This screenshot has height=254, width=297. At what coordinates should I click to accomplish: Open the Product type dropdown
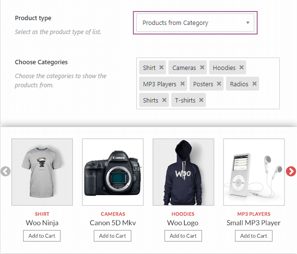(x=195, y=23)
